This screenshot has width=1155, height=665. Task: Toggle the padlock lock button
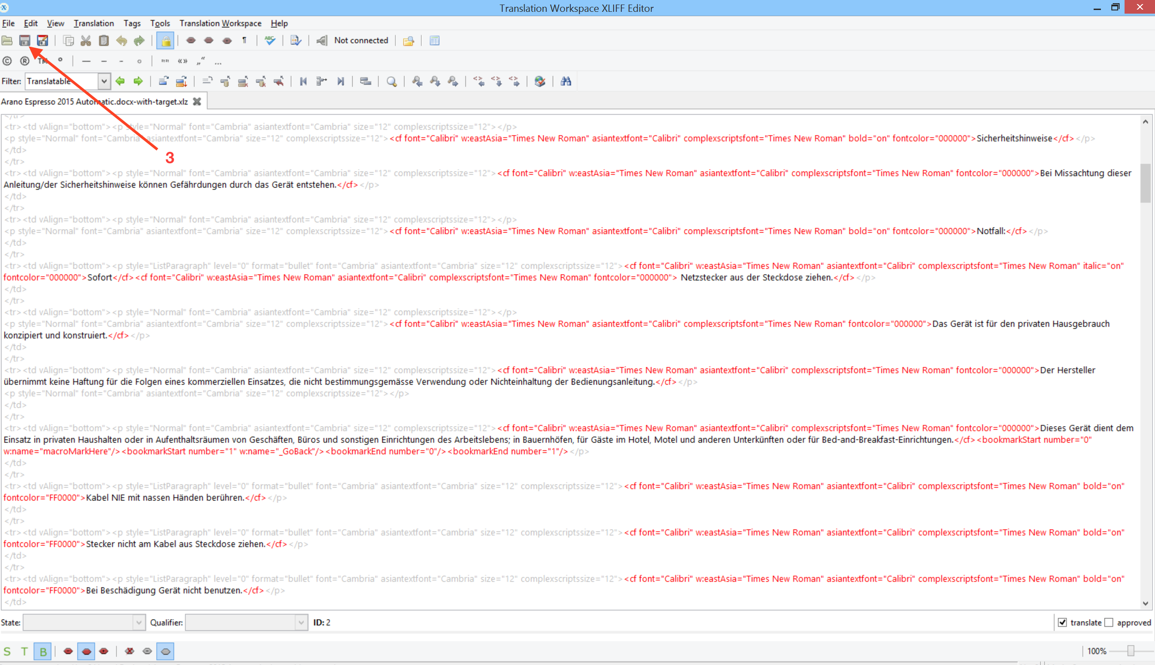click(165, 40)
